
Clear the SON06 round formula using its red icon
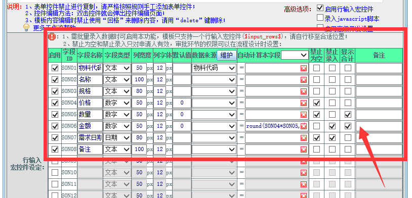tap(304, 126)
